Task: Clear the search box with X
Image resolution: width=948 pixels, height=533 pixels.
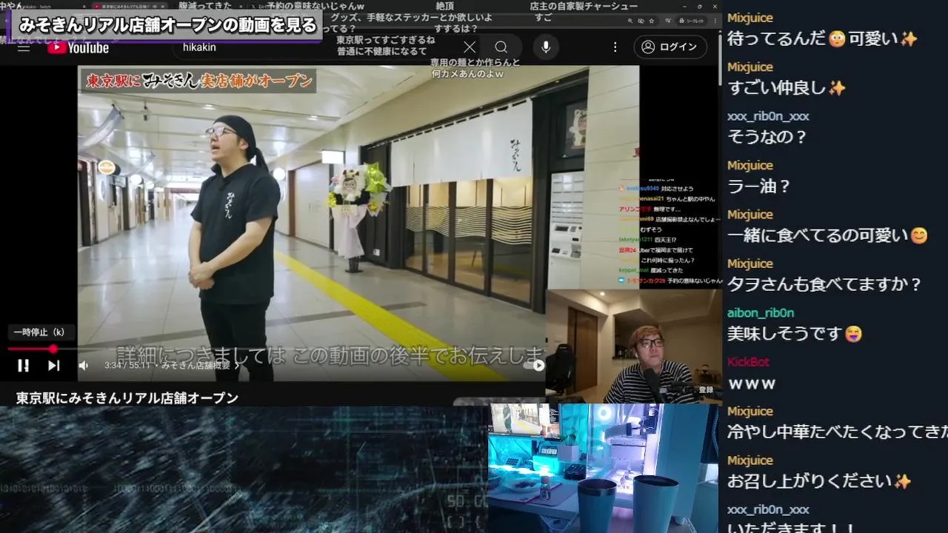Action: coord(470,47)
